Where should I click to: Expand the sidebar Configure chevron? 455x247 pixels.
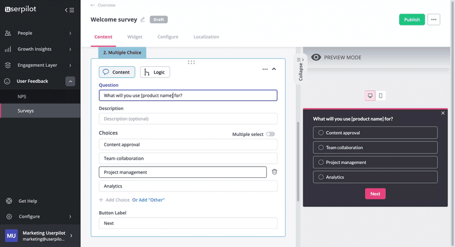click(x=70, y=216)
